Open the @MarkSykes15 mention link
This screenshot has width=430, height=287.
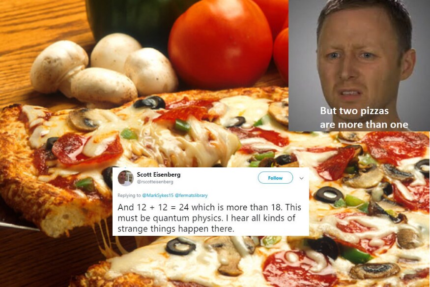pyautogui.click(x=158, y=195)
